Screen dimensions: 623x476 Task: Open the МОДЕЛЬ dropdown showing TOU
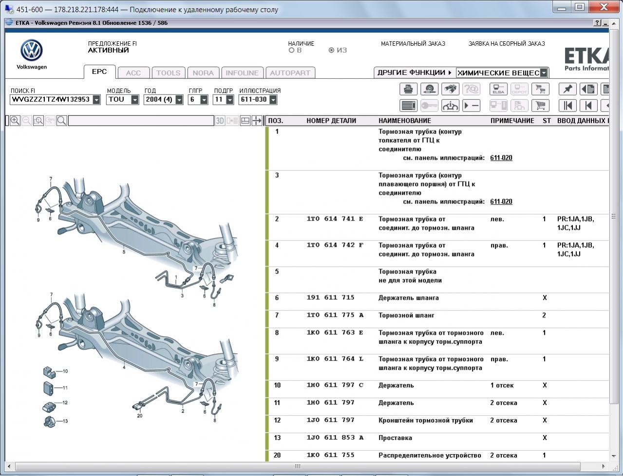134,99
